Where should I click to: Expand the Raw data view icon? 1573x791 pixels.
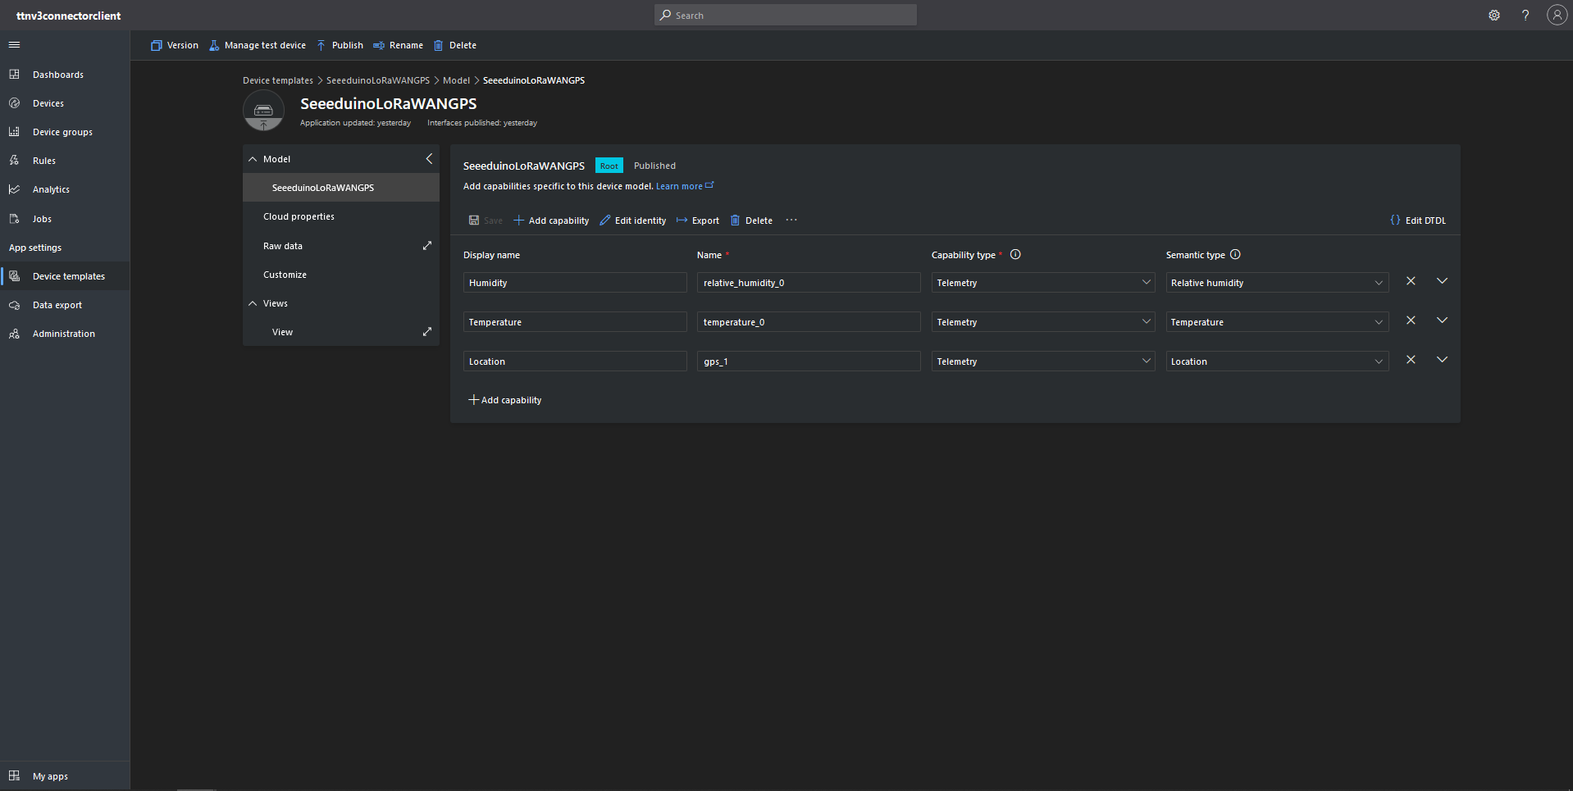[x=426, y=246]
